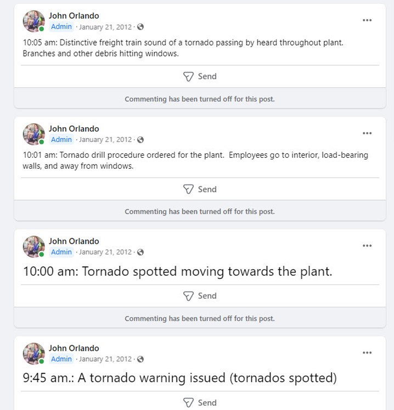Click the public globe icon on the 10:01 am post

click(x=140, y=140)
